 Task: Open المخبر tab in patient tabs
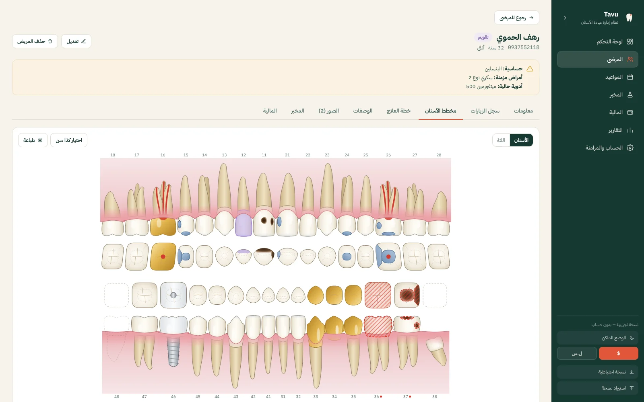coord(297,111)
